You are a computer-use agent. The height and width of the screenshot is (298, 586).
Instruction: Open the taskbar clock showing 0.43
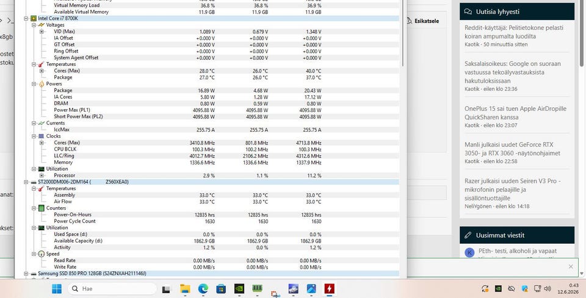click(569, 289)
